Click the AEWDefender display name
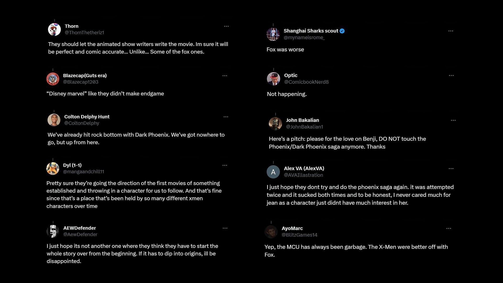Viewport: 503px width, 283px height. coord(80,228)
